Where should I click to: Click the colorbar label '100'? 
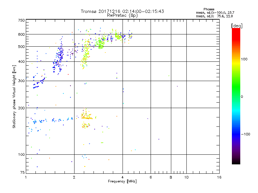244,59
